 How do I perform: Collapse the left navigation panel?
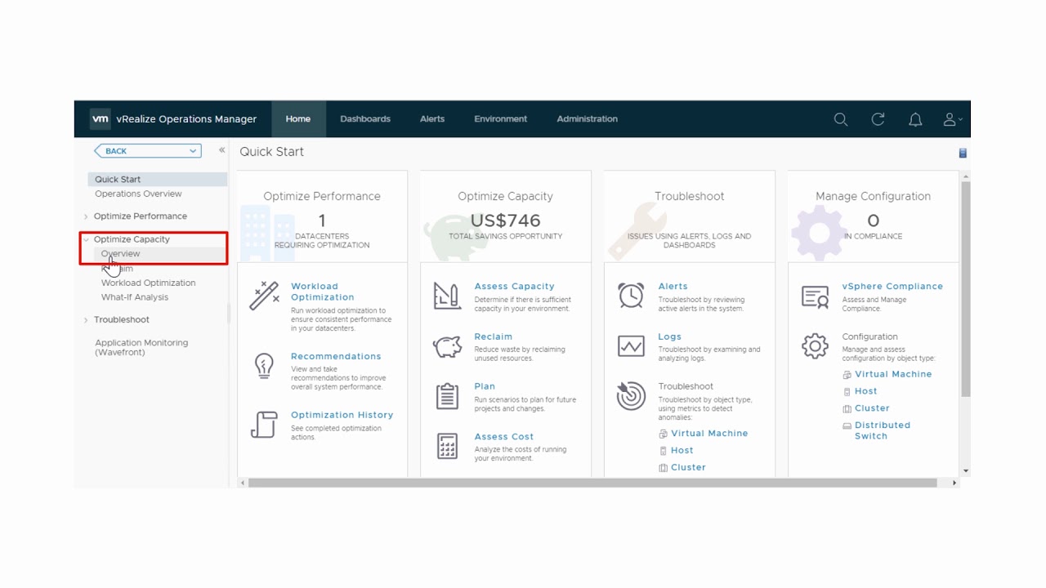221,150
